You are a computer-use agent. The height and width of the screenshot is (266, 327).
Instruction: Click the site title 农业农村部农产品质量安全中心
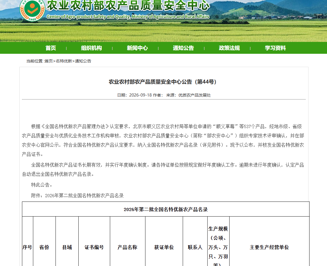click(128, 5)
